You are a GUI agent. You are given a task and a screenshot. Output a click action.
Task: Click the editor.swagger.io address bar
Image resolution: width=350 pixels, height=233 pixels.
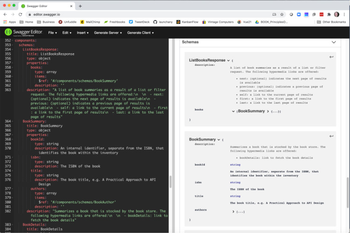[140, 14]
